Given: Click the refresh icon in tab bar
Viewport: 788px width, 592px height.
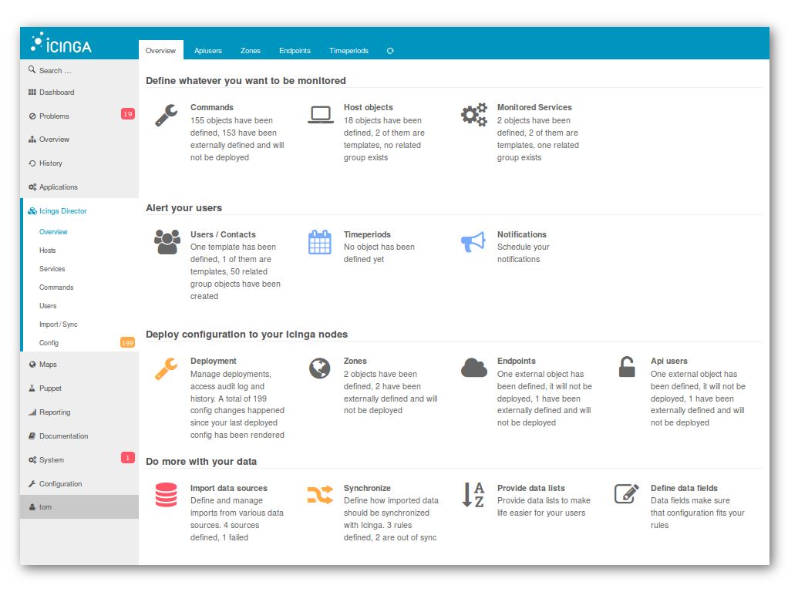Looking at the screenshot, I should pos(390,51).
